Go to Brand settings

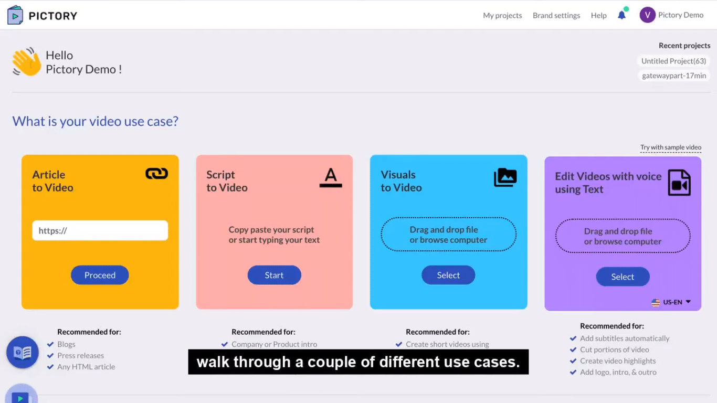[x=556, y=16]
